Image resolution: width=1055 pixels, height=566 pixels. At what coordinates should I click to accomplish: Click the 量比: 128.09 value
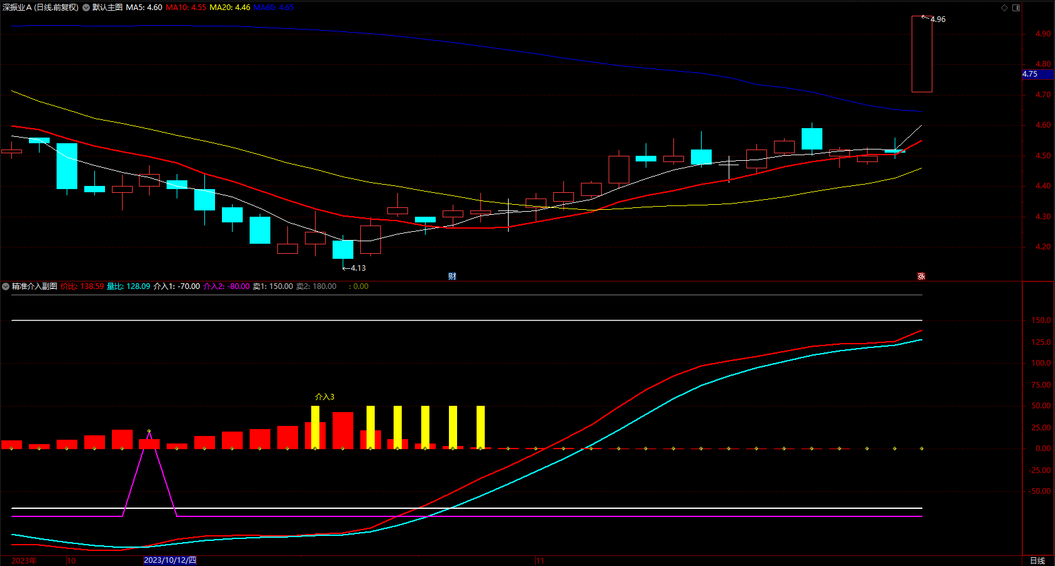point(128,286)
